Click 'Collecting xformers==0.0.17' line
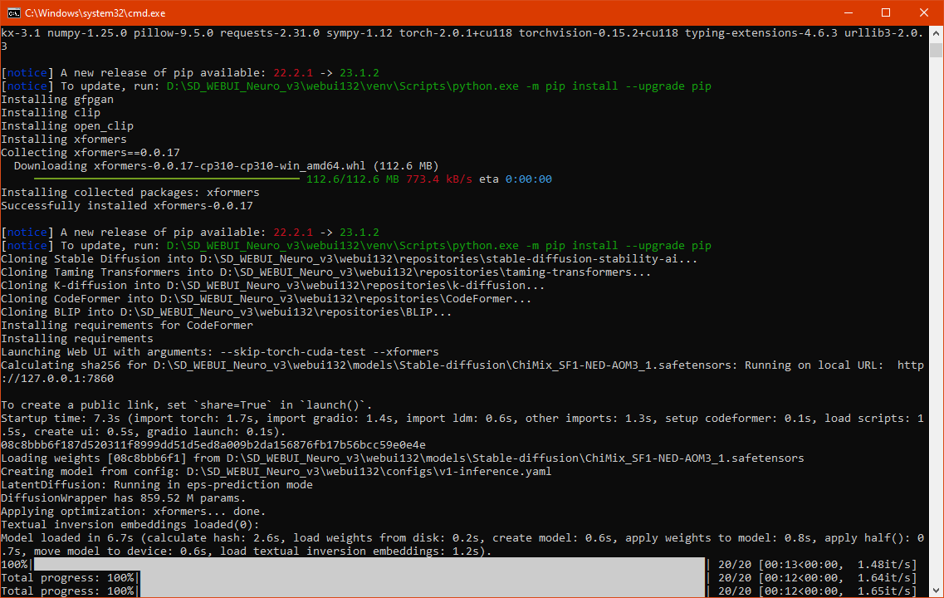This screenshot has height=598, width=944. [90, 152]
